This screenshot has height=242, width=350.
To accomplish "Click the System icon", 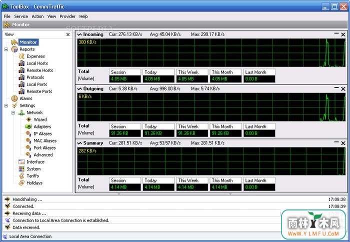I will tap(21, 169).
